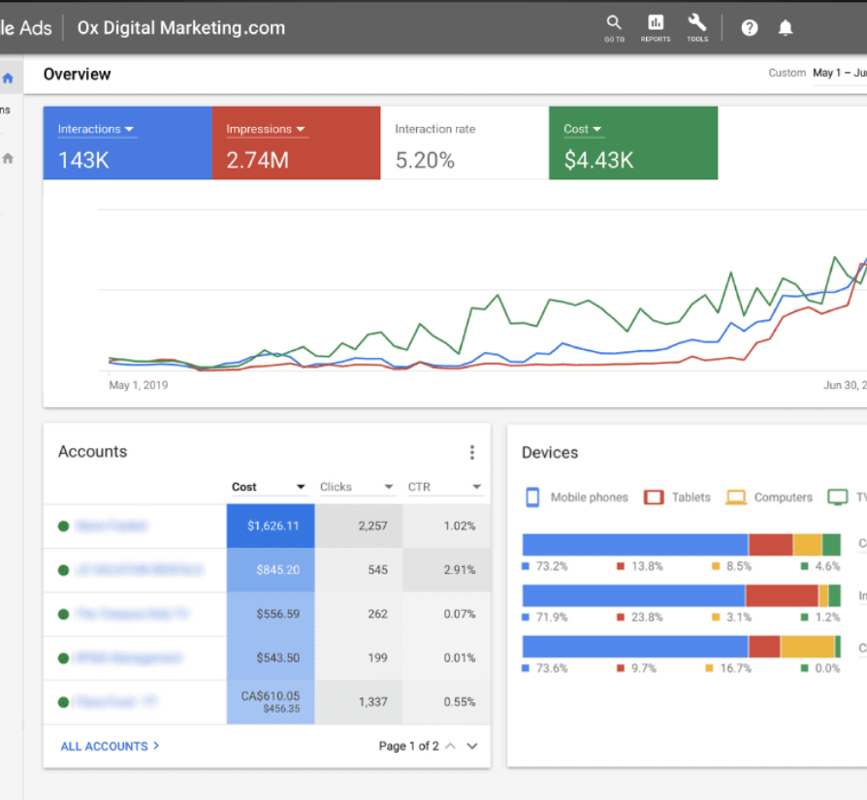
Task: Go to next page of accounts
Action: [472, 746]
